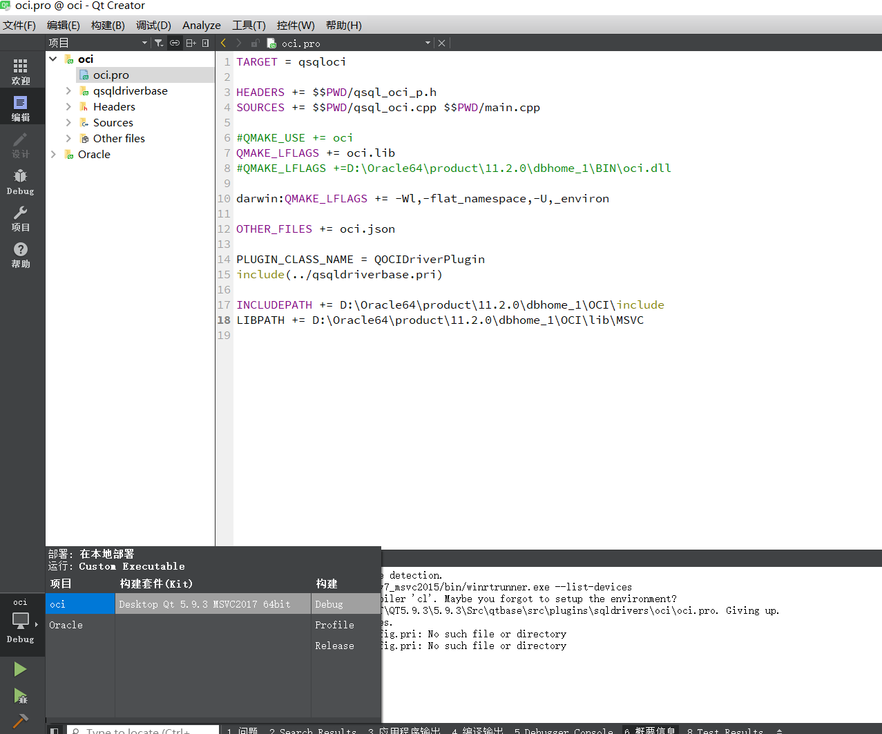Viewport: 882px width, 734px height.
Task: Open the 帮助 help mode icon
Action: (21, 253)
